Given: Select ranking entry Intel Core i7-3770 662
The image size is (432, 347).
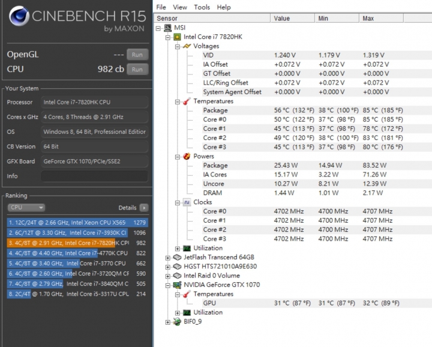Looking at the screenshot, I should tap(77, 263).
